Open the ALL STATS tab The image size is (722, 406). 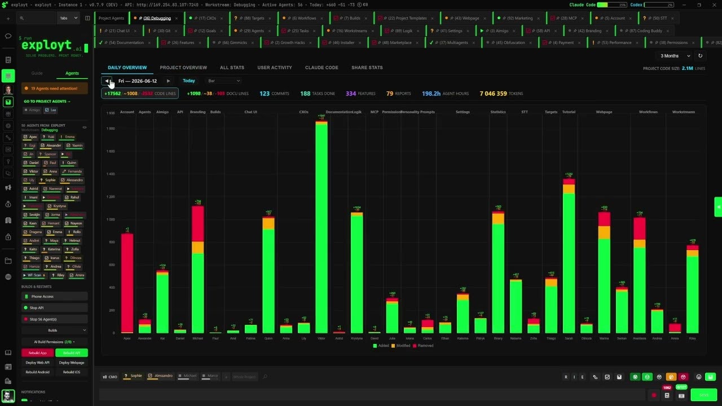click(x=232, y=68)
